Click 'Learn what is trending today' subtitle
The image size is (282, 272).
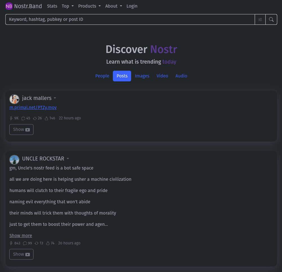(x=141, y=62)
